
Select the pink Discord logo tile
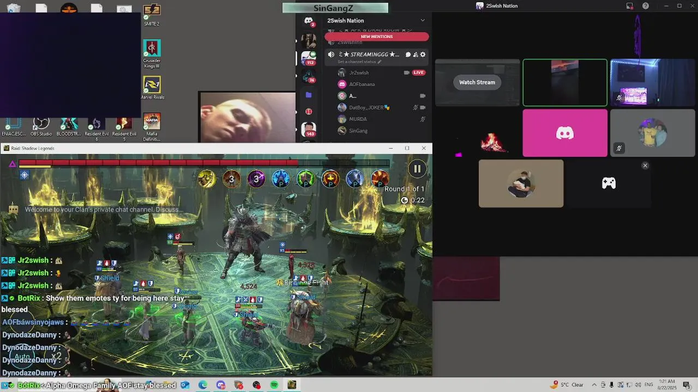pos(565,133)
